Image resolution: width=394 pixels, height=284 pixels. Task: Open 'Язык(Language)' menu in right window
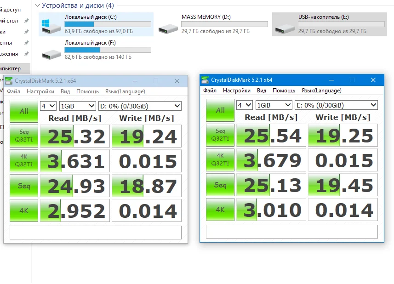[x=321, y=91]
